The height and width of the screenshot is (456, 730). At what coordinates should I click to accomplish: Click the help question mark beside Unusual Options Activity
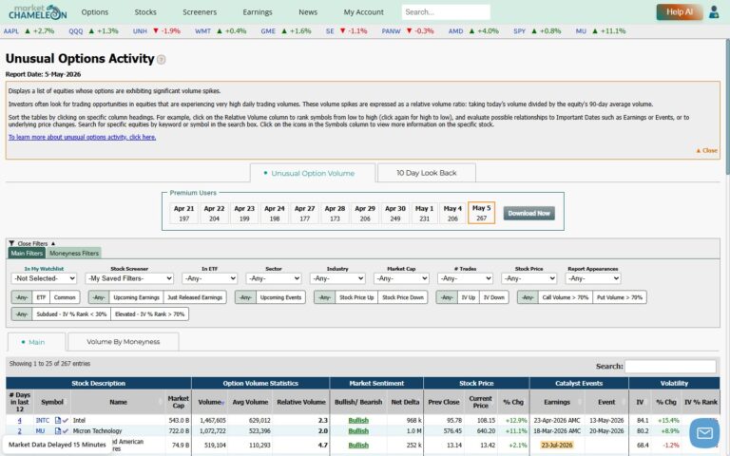coord(161,60)
